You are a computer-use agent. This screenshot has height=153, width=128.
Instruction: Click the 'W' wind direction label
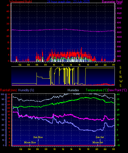(121, 81)
